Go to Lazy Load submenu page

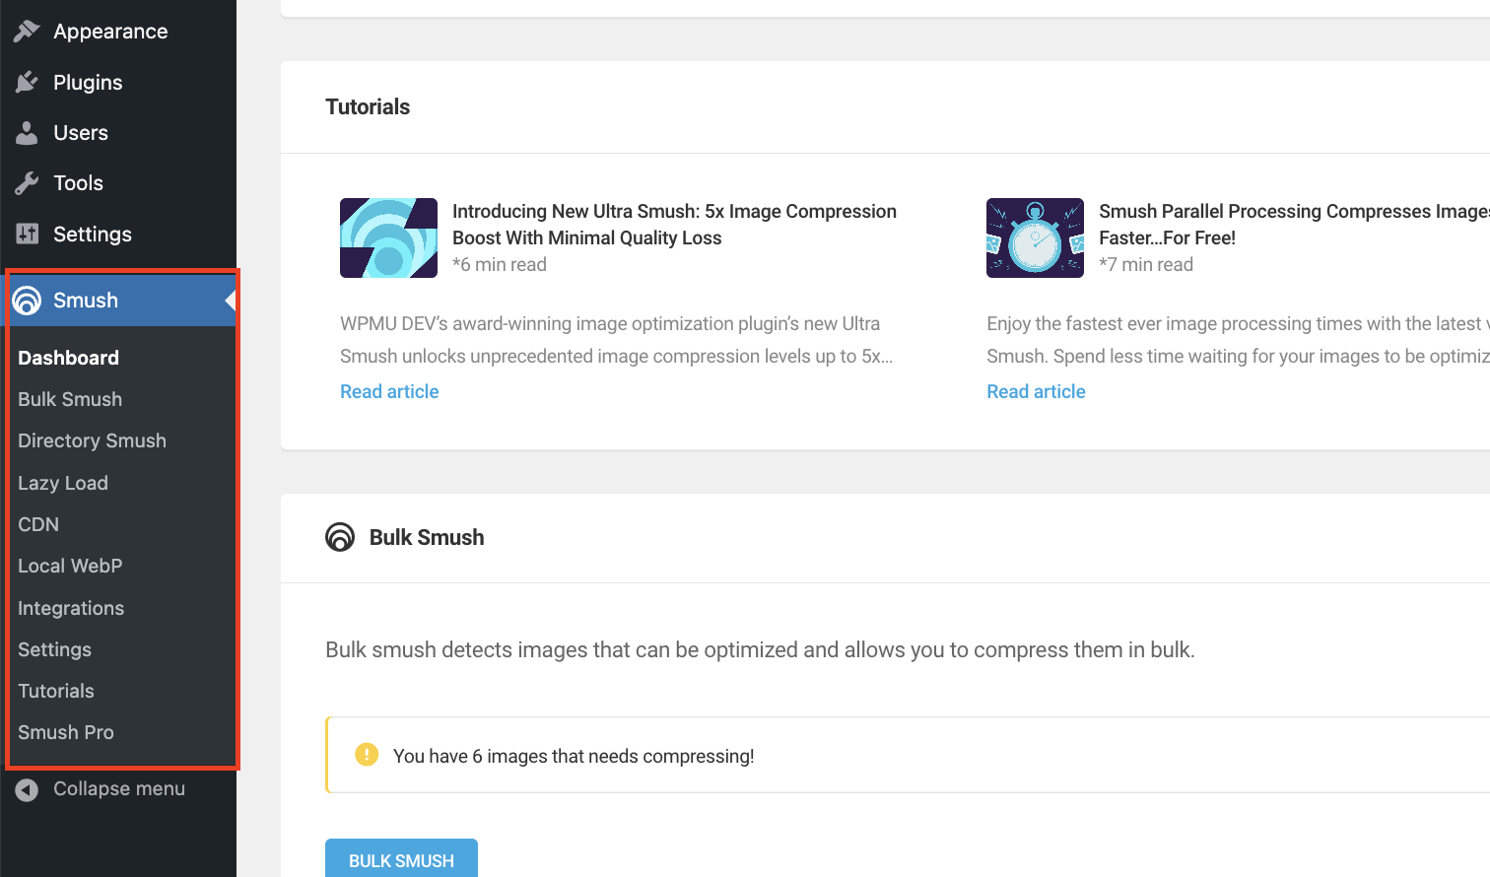[x=63, y=483]
